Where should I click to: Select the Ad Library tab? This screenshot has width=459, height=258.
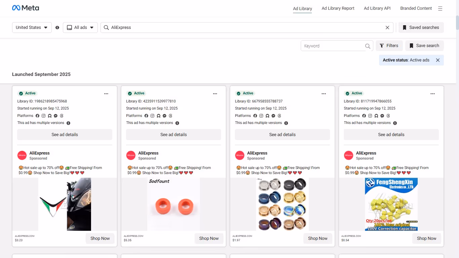point(302,9)
